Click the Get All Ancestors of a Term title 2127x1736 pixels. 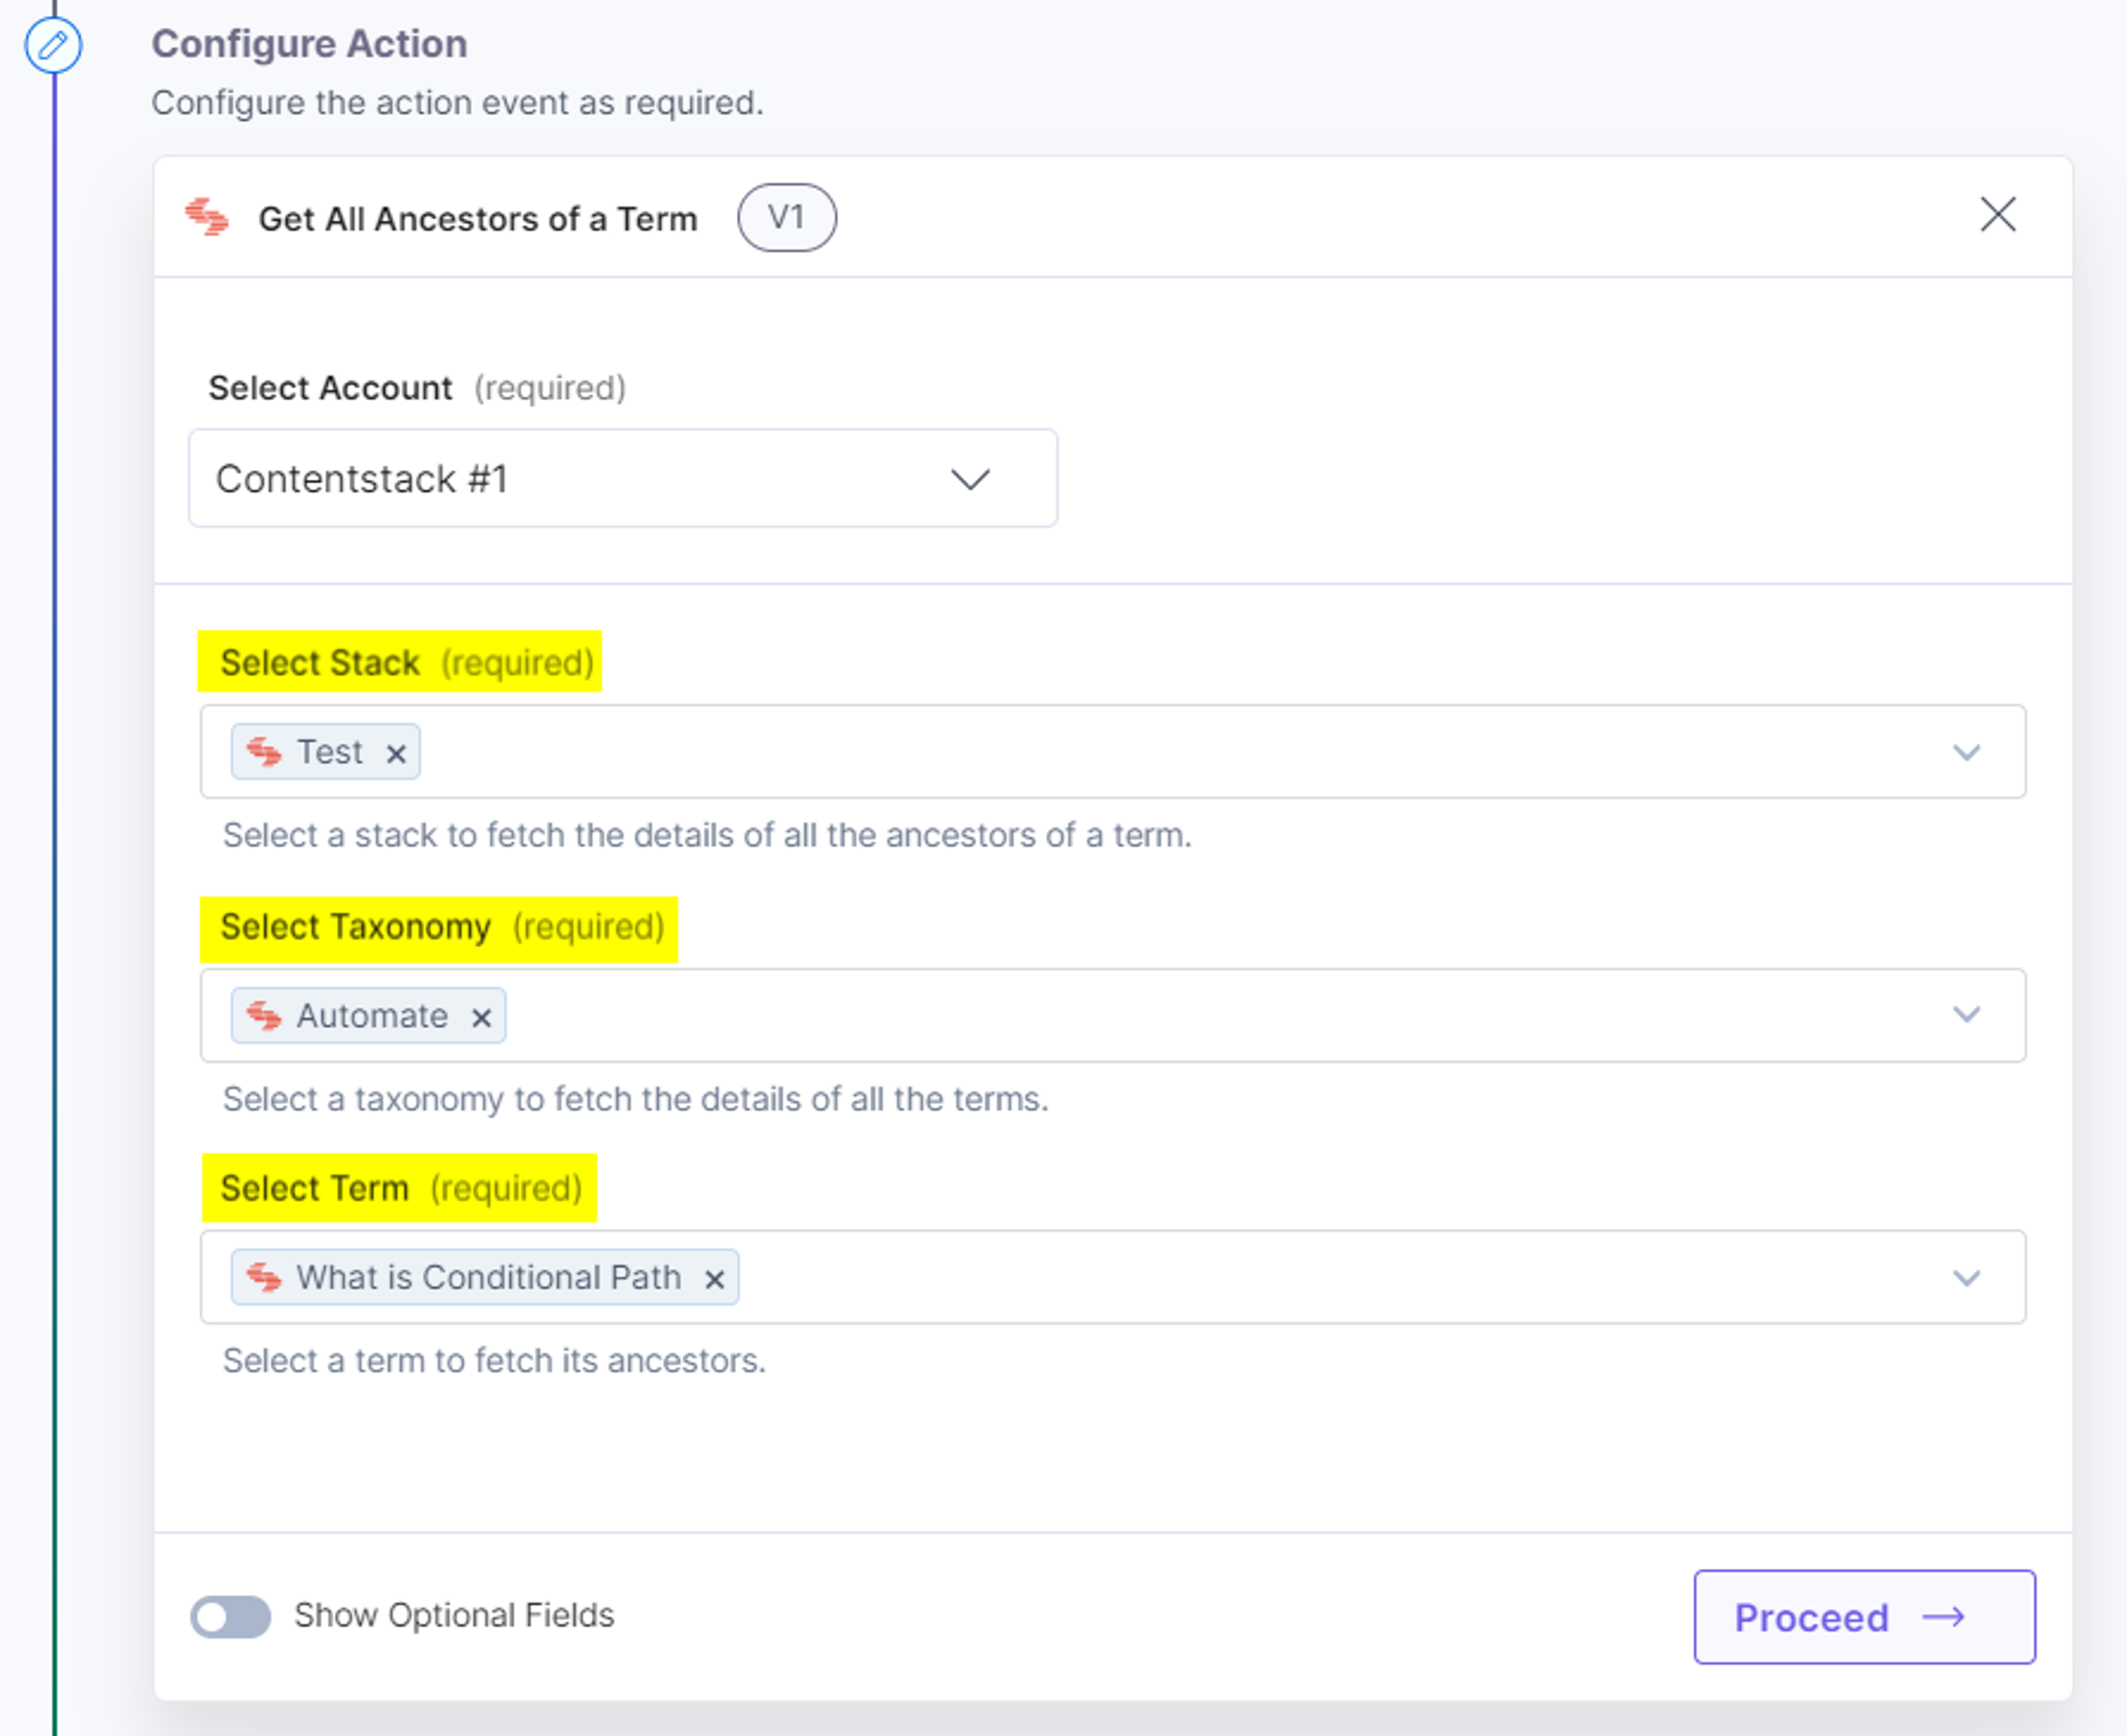478,218
